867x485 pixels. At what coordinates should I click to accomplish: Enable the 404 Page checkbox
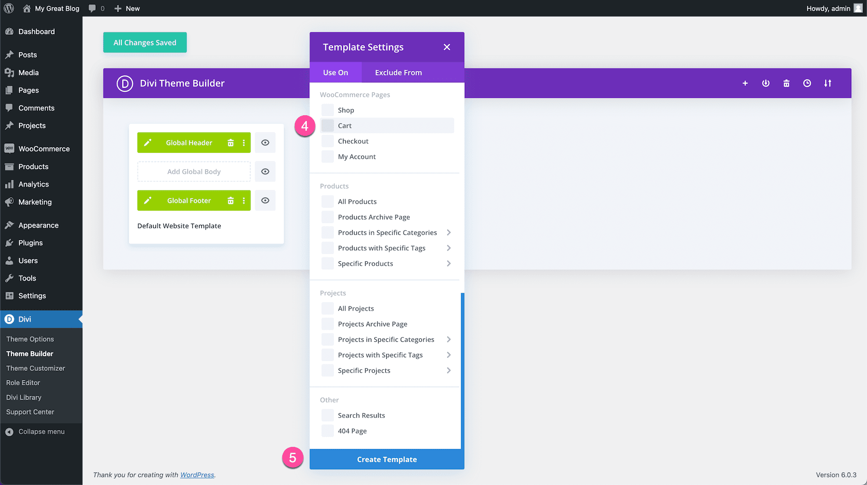click(328, 431)
